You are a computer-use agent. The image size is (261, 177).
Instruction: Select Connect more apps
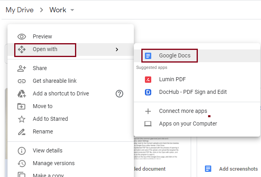[x=197, y=111]
